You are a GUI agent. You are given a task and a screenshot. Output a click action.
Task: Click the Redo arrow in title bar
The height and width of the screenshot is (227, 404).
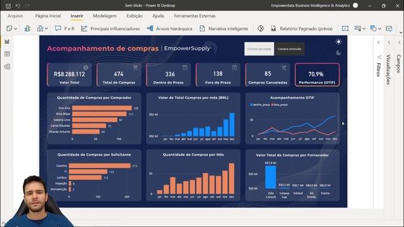[x=27, y=6]
